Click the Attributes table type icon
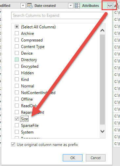This screenshot has width=120, height=166. [x=77, y=6]
